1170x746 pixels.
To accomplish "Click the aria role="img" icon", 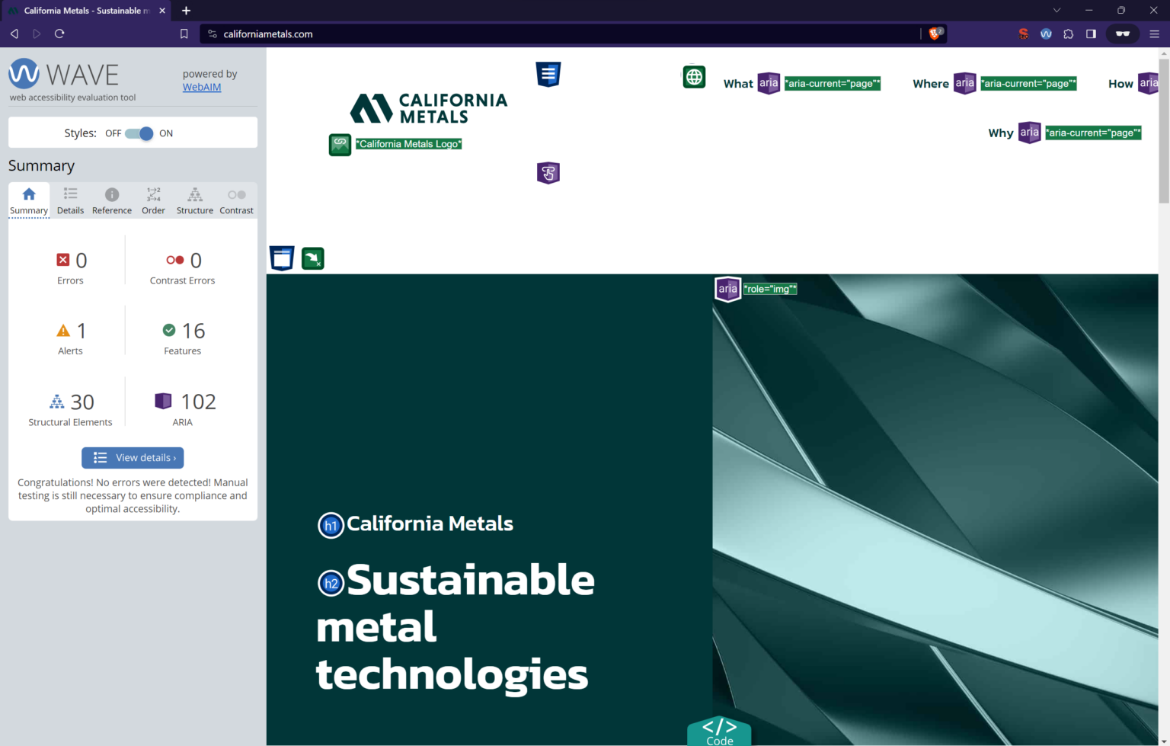I will [727, 289].
